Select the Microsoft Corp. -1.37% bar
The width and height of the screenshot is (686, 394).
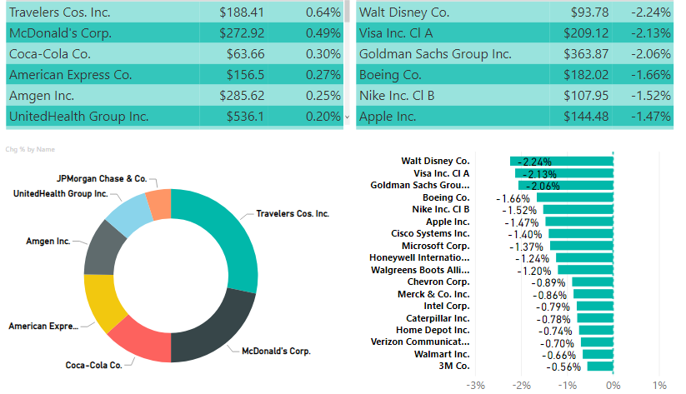582,246
